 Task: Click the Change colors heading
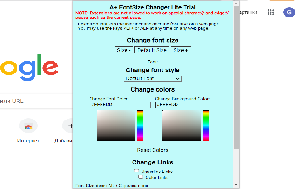click(x=152, y=89)
